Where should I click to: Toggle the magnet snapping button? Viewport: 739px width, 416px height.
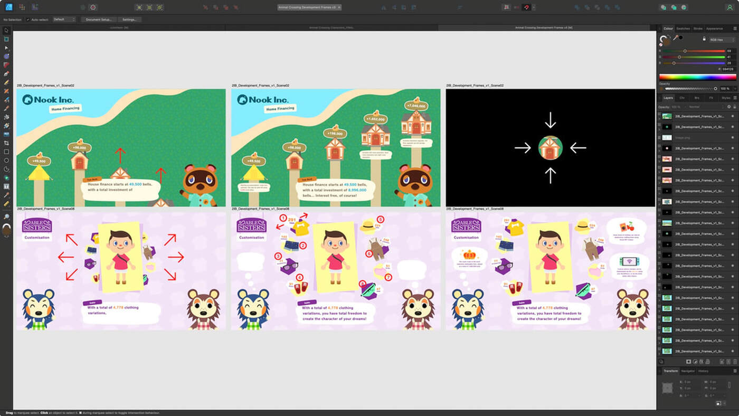(x=526, y=7)
